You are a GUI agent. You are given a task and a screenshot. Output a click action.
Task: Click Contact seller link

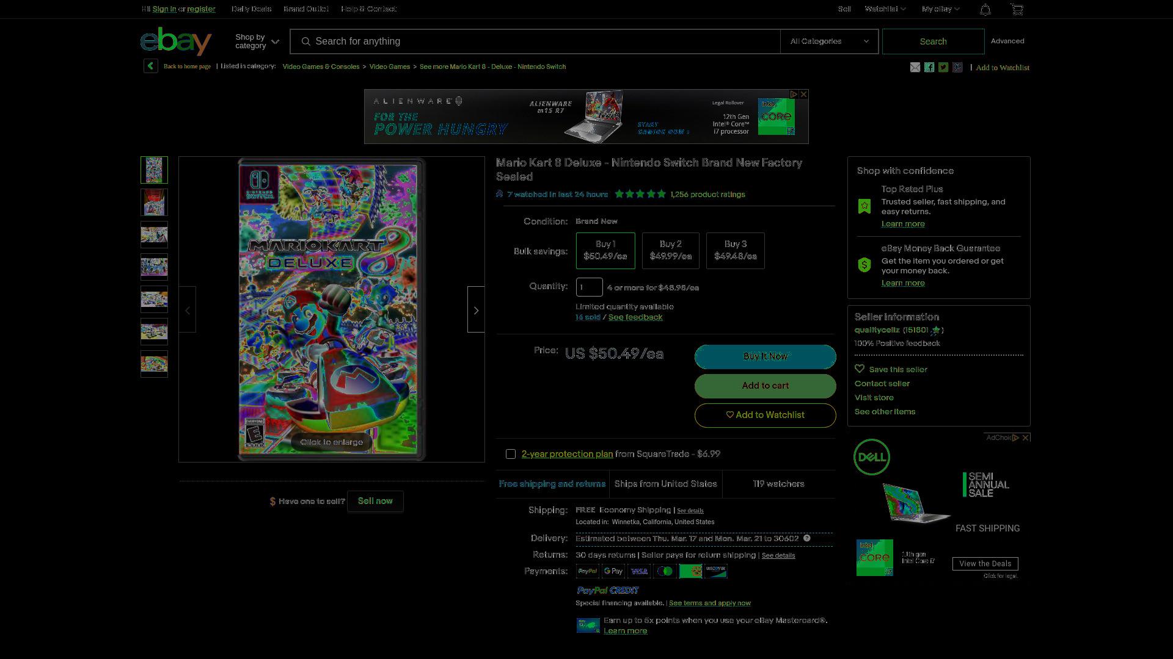click(x=882, y=383)
